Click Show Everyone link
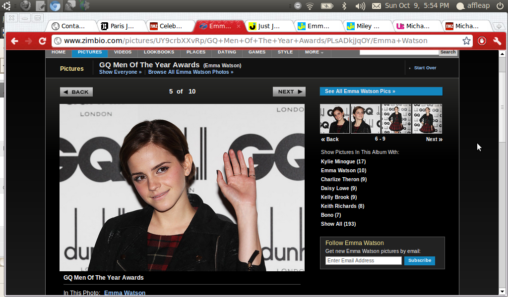 [x=120, y=72]
